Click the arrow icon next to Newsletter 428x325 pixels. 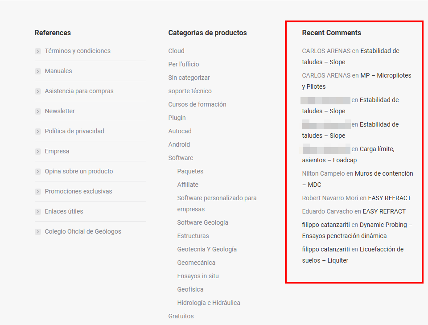click(38, 111)
